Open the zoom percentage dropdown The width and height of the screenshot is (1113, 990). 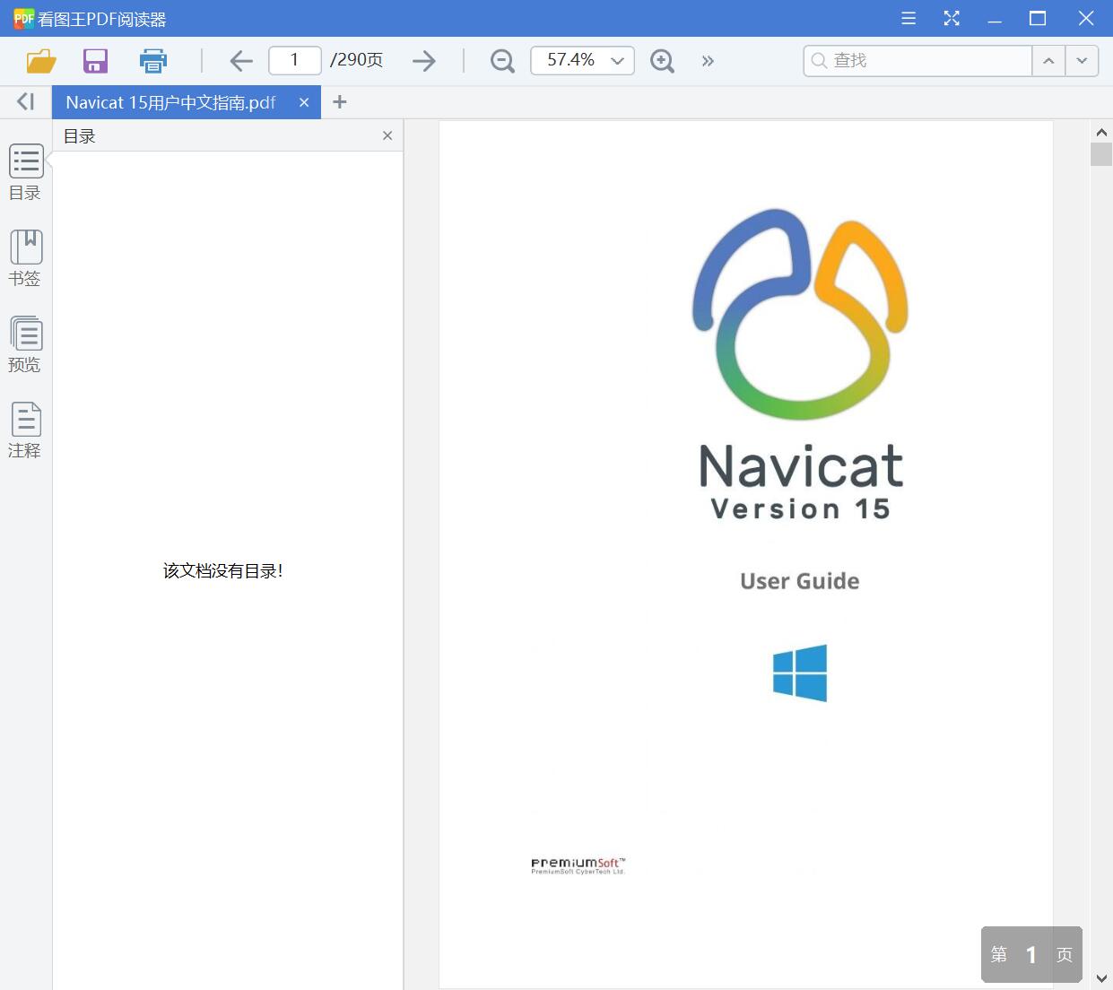click(616, 61)
